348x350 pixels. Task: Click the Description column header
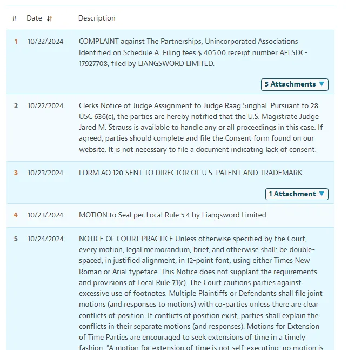coord(97,18)
